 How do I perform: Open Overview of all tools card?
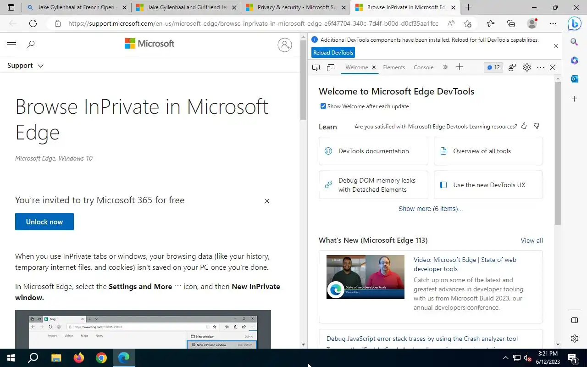tap(488, 151)
